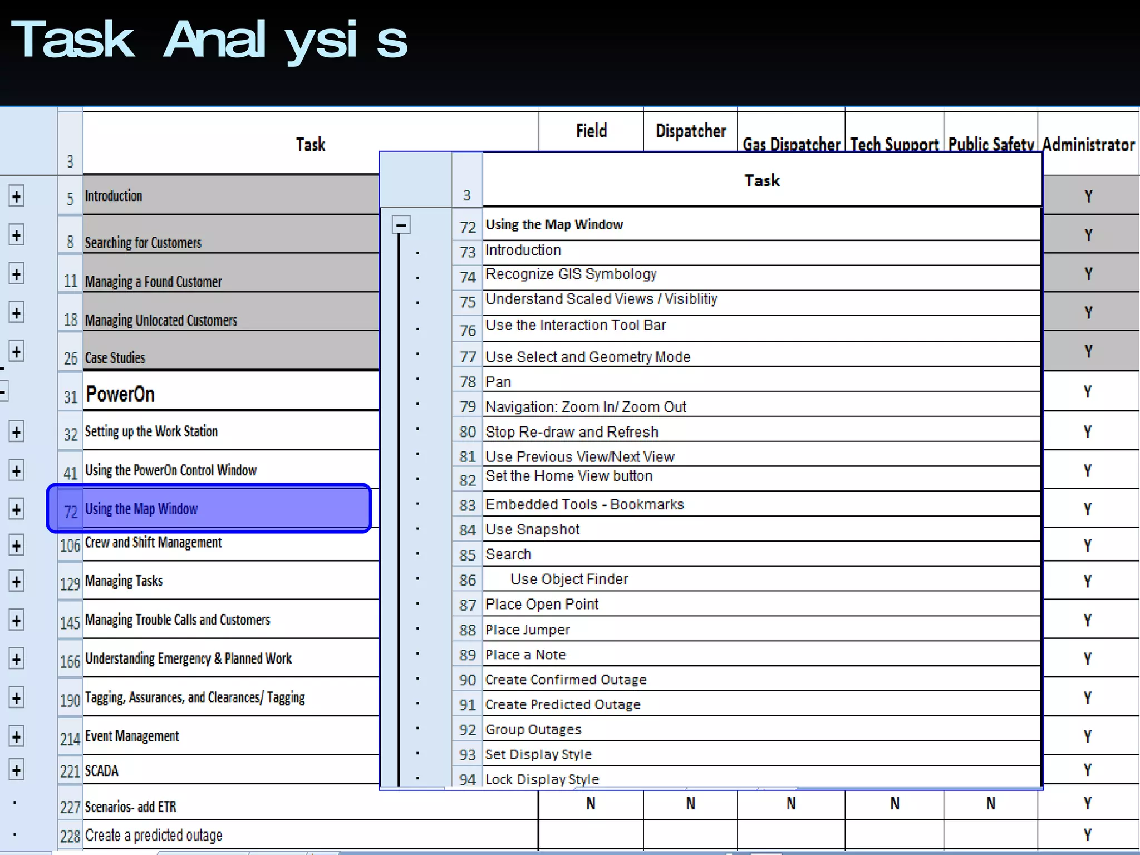Select Create a predicted outage row 228

coord(311,835)
